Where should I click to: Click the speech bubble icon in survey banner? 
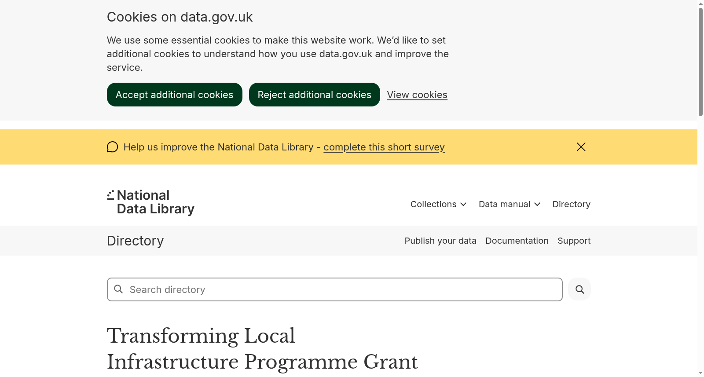pyautogui.click(x=113, y=147)
